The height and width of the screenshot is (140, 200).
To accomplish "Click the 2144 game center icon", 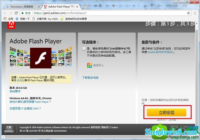I will click(89, 65).
